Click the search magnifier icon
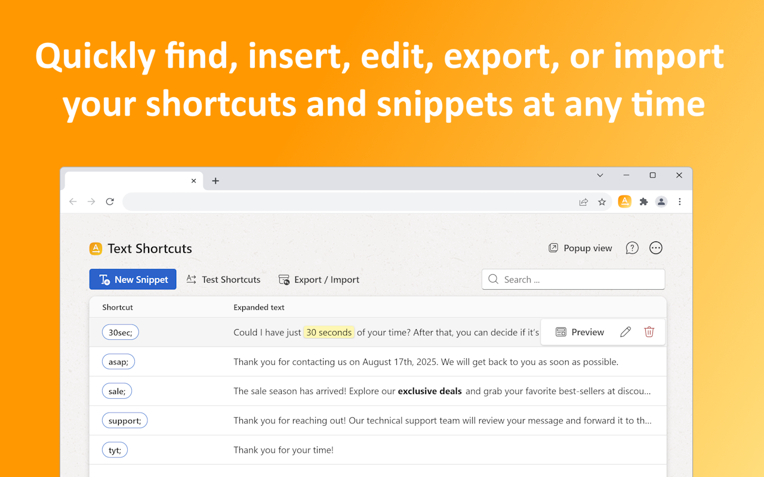The width and height of the screenshot is (764, 477). 493,279
